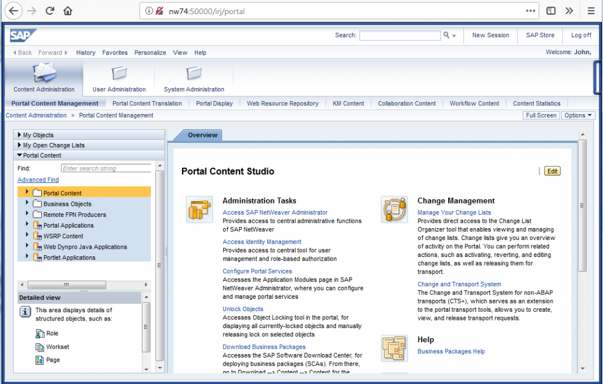
Task: Expand the Web Dynpro Java Applications node
Action: point(27,245)
